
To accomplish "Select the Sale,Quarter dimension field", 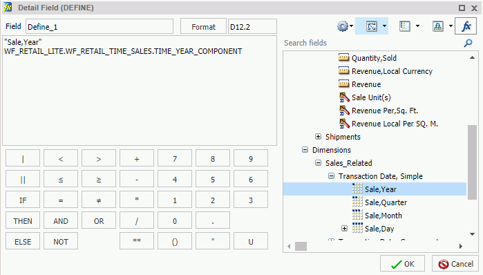I will 386,202.
